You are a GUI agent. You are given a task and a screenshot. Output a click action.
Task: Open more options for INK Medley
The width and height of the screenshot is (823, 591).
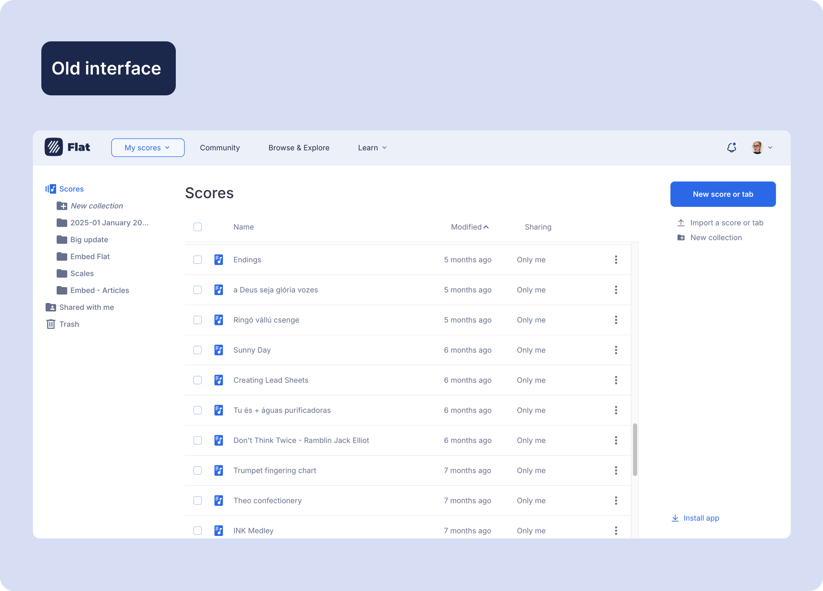[616, 531]
